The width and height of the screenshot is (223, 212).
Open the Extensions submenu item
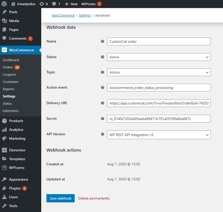[10, 111]
